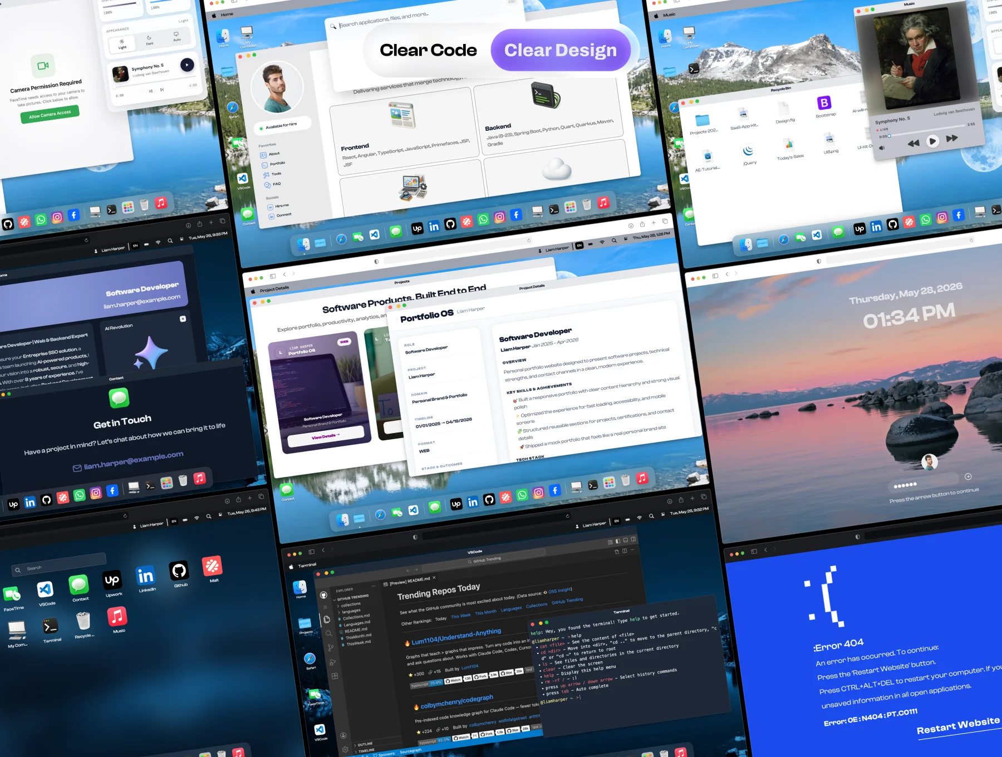This screenshot has width=1002, height=757.
Task: Open Run and Debug in VSCode activity bar
Action: pos(332,662)
